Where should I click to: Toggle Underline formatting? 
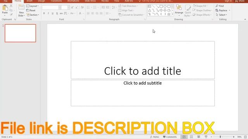(x=53, y=14)
